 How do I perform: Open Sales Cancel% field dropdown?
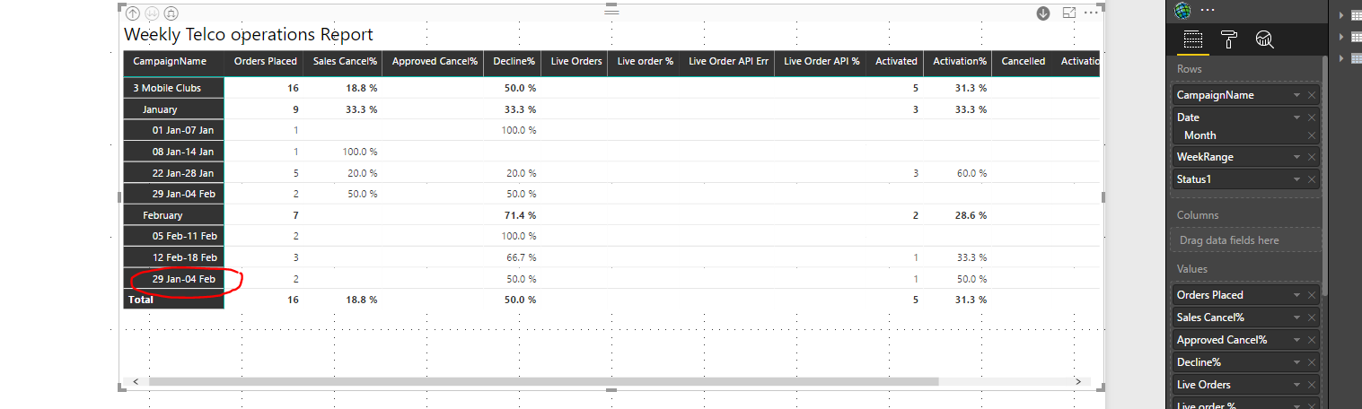tap(1296, 318)
